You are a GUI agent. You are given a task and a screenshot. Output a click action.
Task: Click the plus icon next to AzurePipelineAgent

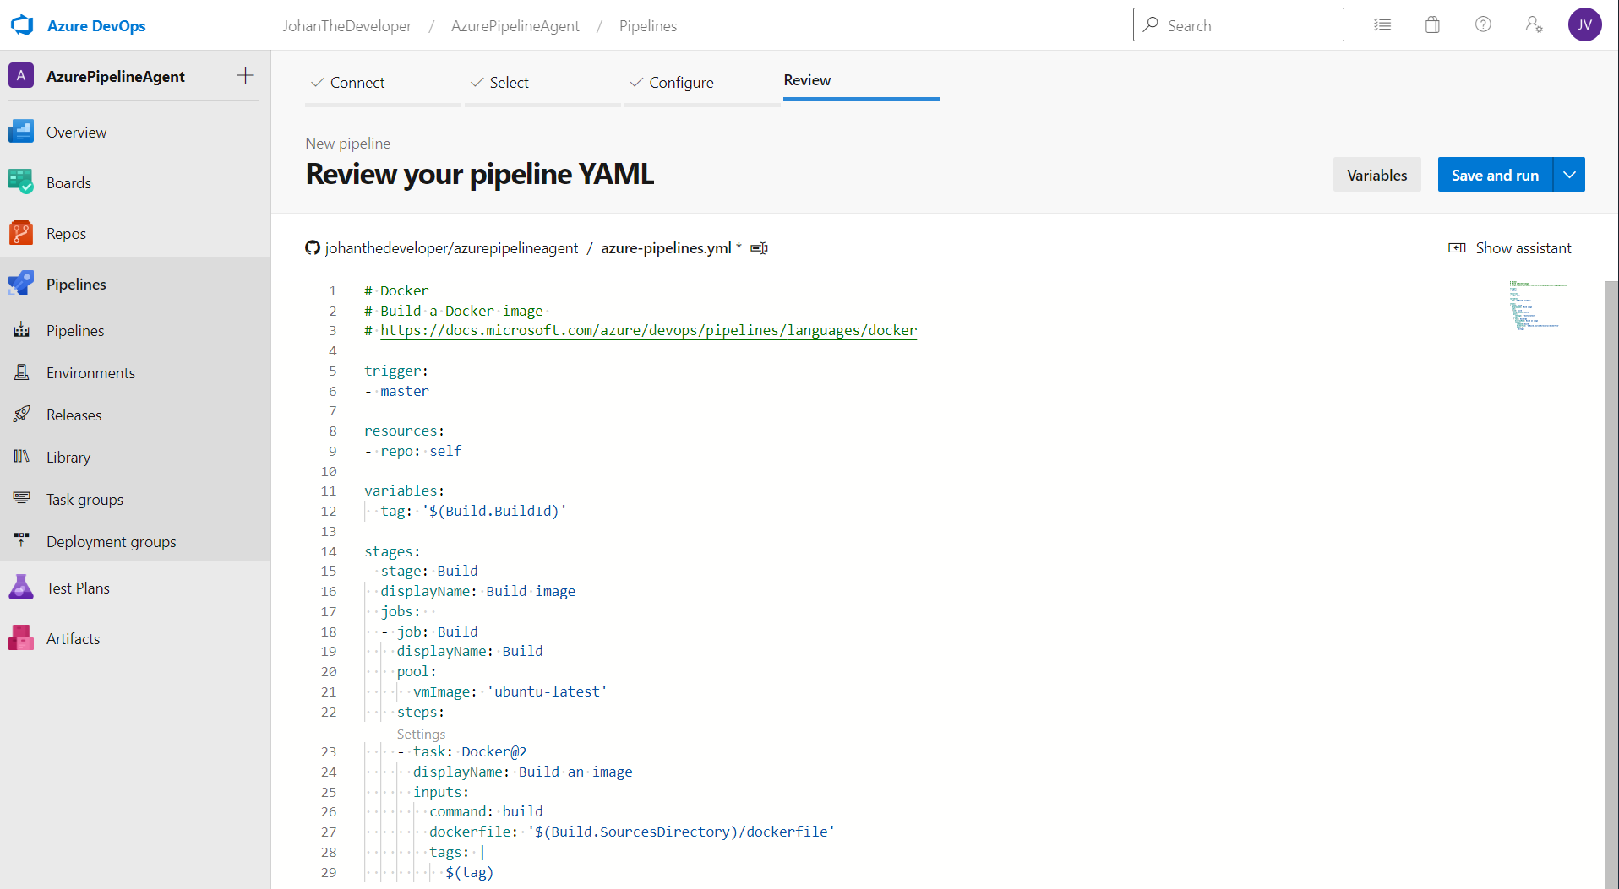coord(245,75)
